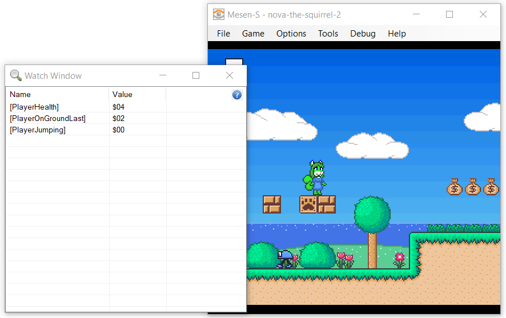Minimize the Mesen-S window
506x318 pixels.
pos(416,14)
